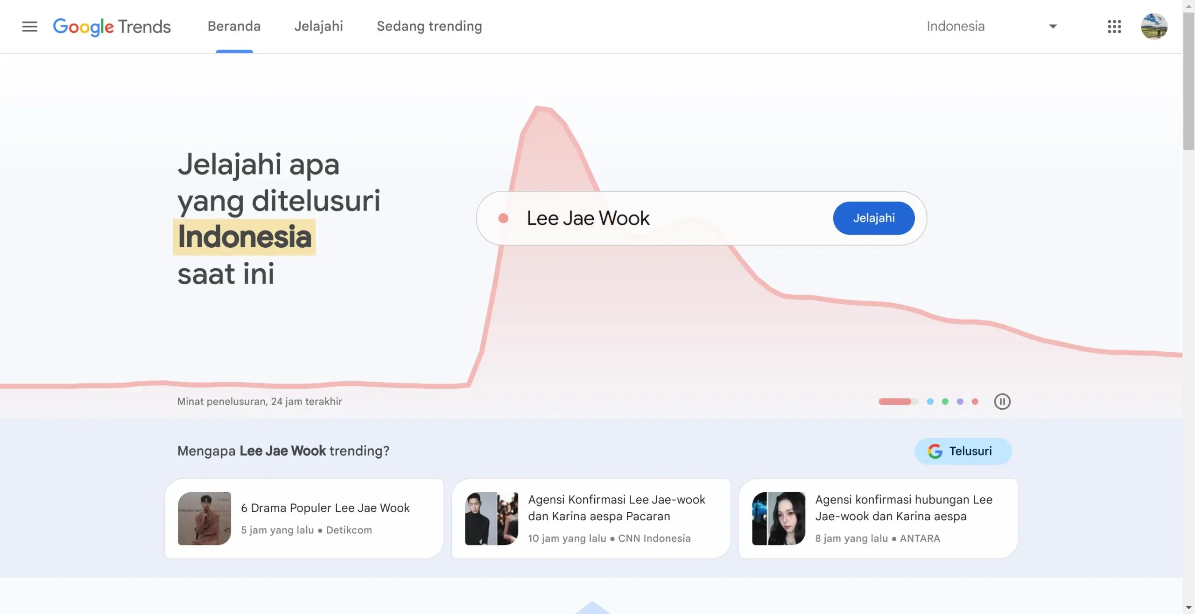Switch to the Beranda tab
The height and width of the screenshot is (614, 1195).
point(234,27)
